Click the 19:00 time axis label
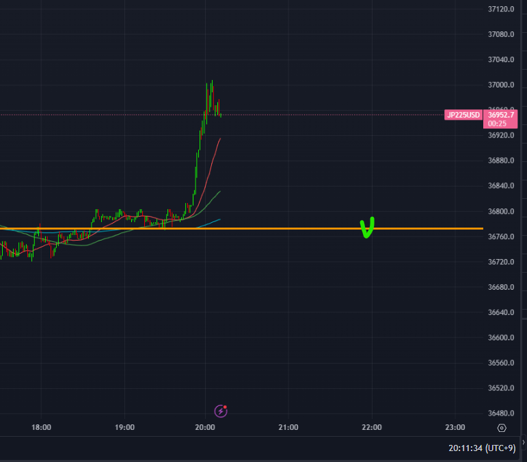The image size is (527, 462). (x=124, y=427)
